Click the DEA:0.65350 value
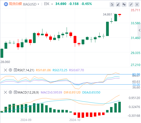 coord(91,92)
